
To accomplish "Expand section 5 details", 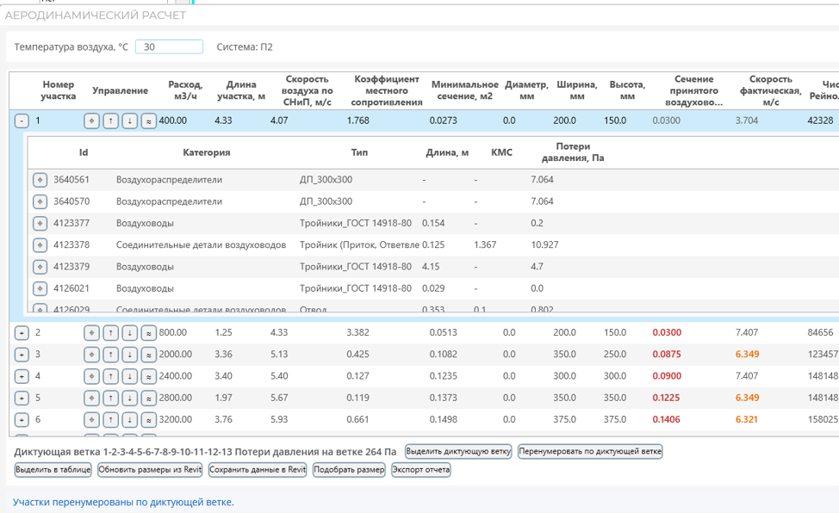I will click(x=22, y=398).
